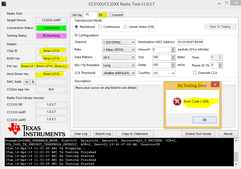The width and height of the screenshot is (241, 169).
Task: Click the Start Tx Testing button
Action: tap(220, 27)
